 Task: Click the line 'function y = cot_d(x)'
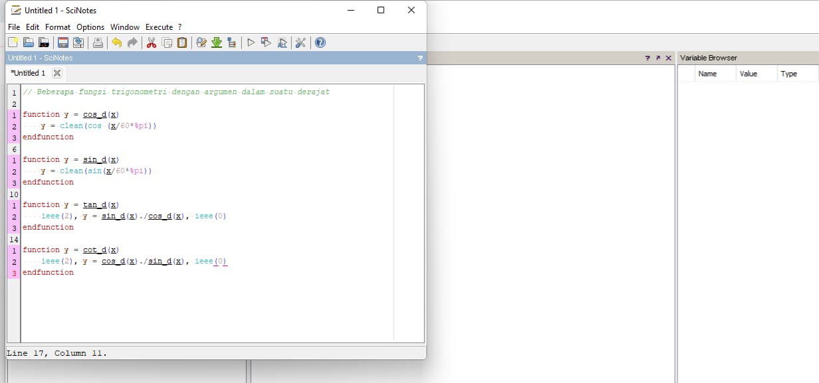click(x=70, y=250)
